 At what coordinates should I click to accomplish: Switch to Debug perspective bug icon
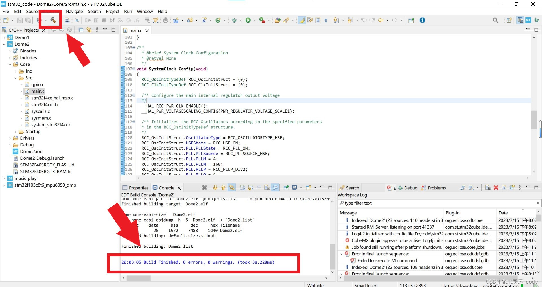pos(536,20)
